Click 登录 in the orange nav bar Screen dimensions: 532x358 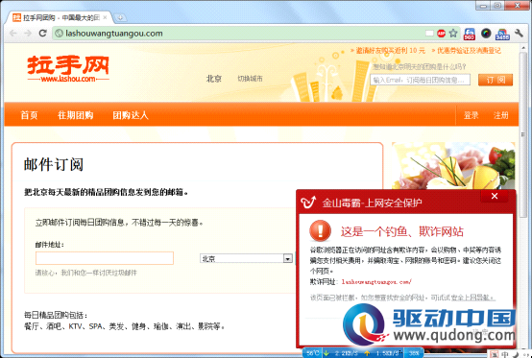471,115
